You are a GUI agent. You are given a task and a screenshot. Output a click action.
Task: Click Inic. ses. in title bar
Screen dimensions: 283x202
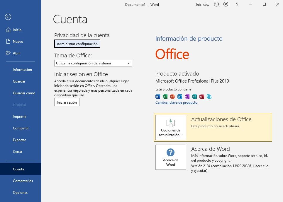point(202,5)
